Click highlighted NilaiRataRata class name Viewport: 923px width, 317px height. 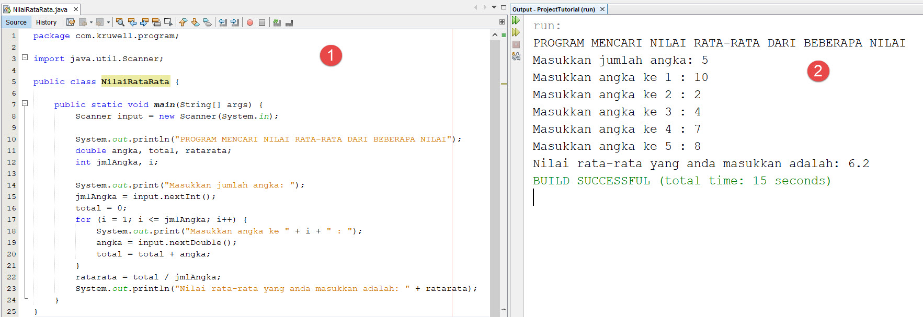[x=135, y=81]
